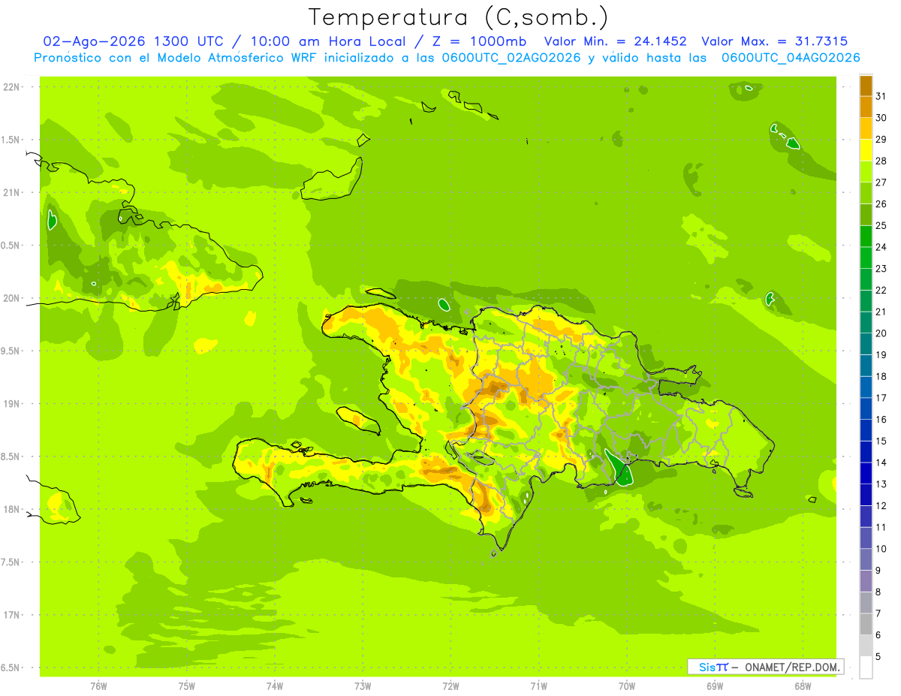Click the legend value "30"
The image size is (901, 696).
coord(880,118)
